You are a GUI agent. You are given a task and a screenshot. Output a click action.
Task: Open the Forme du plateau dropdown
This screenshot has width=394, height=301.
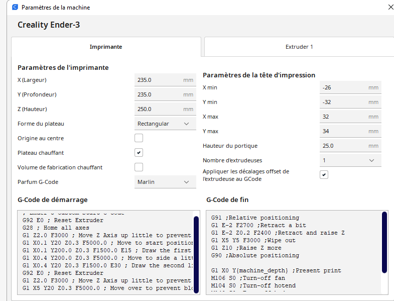[x=165, y=124]
